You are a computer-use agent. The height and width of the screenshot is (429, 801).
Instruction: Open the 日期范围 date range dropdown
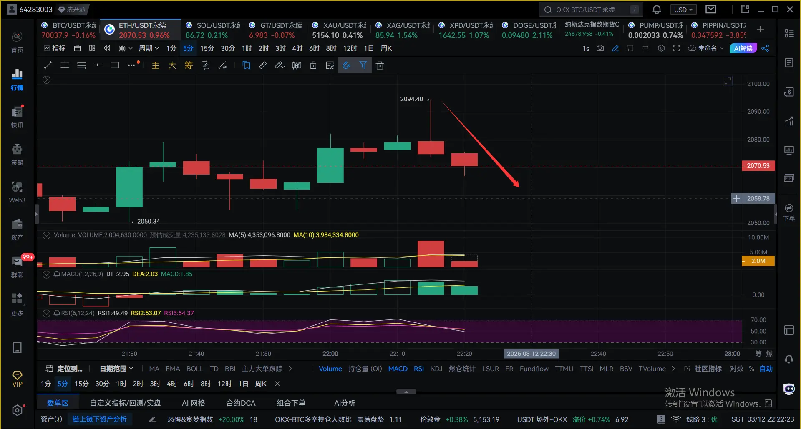click(116, 369)
